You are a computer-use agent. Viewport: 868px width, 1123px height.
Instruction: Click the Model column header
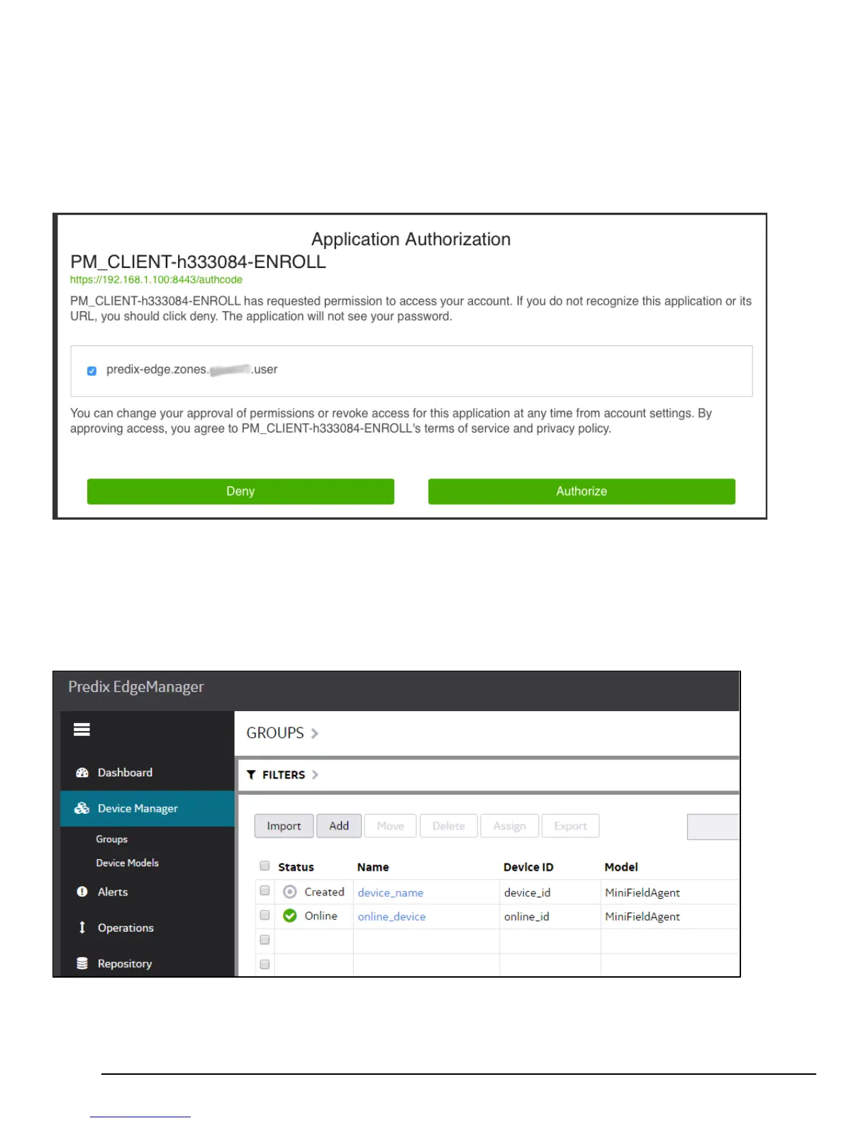click(621, 867)
